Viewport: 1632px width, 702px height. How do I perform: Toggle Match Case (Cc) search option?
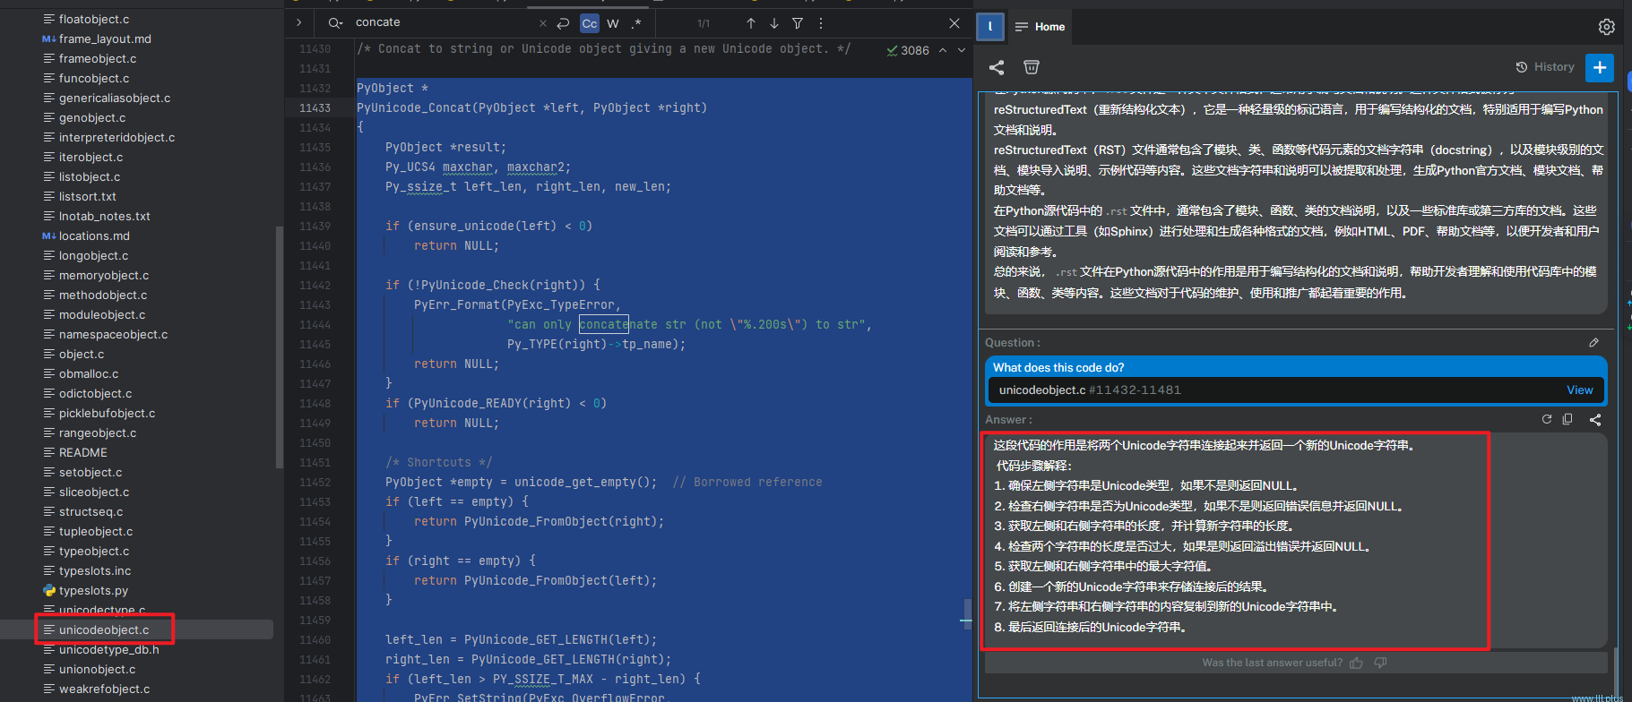tap(590, 23)
